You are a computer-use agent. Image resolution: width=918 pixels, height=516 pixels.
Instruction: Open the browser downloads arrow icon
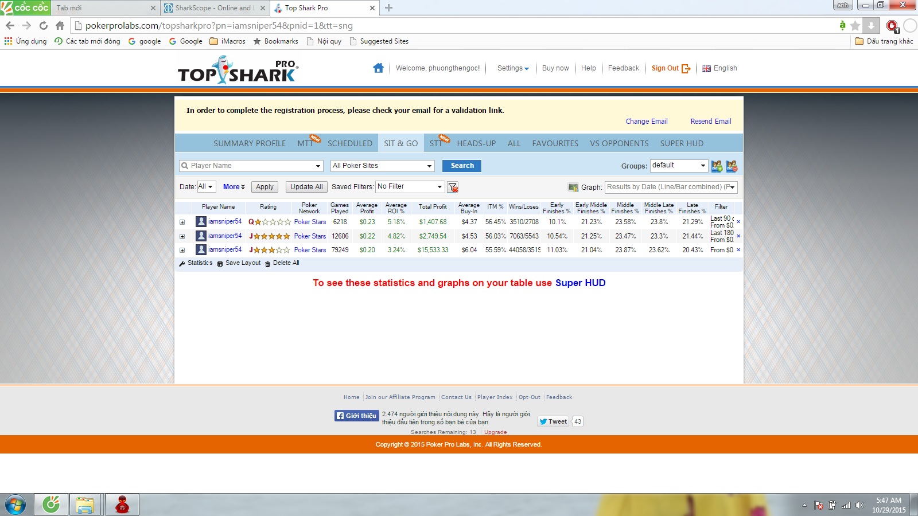click(871, 25)
